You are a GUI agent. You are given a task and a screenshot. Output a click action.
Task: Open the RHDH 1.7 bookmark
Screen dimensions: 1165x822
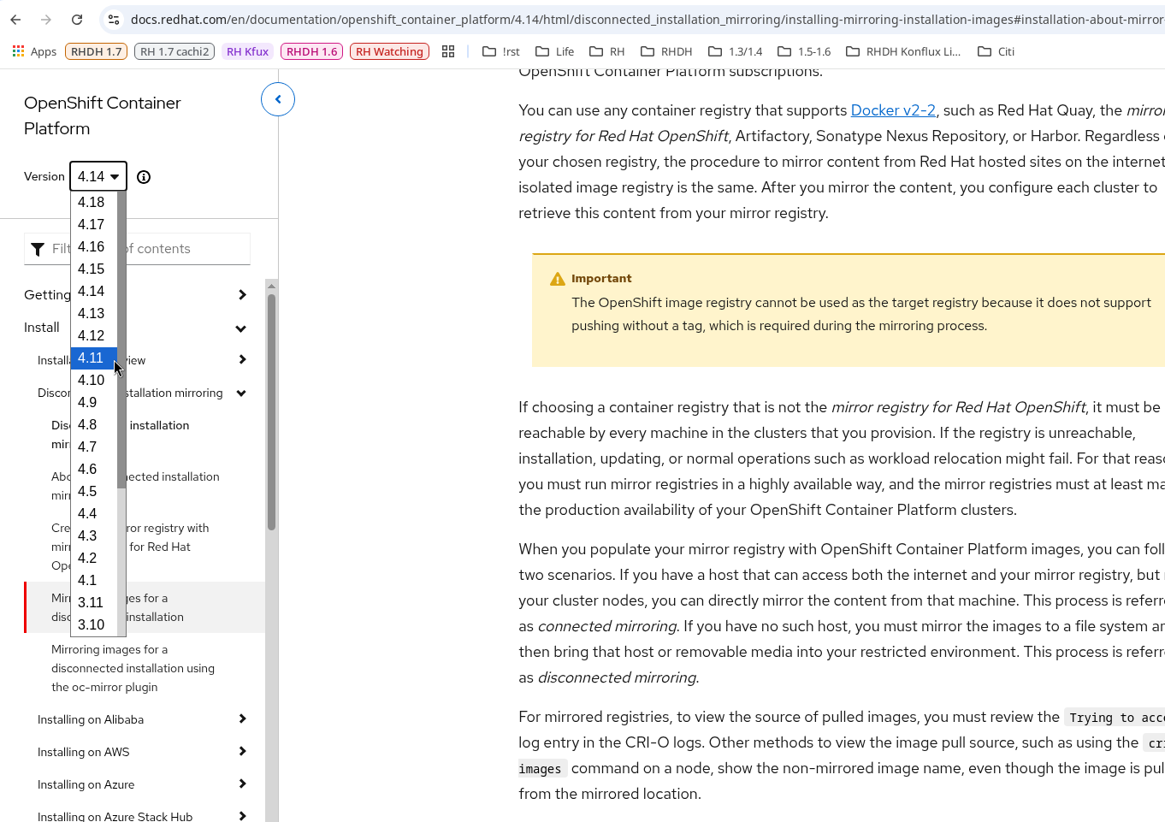coord(96,51)
